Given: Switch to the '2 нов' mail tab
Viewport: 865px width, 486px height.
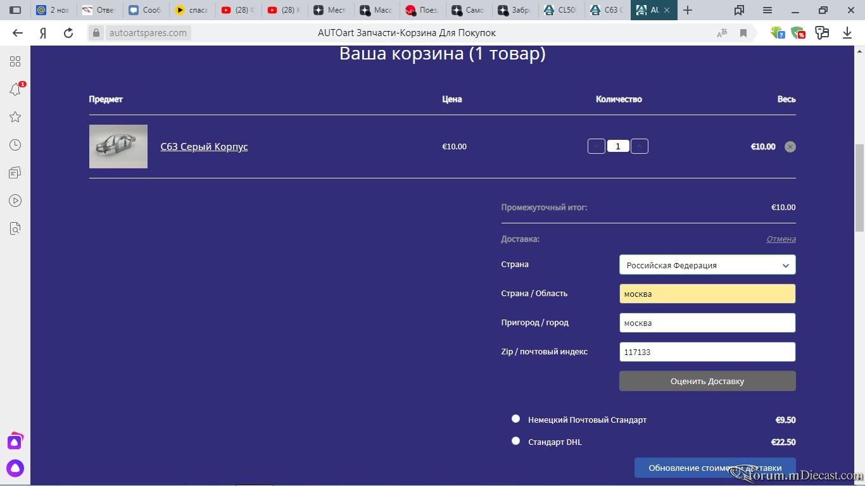Looking at the screenshot, I should 53,10.
